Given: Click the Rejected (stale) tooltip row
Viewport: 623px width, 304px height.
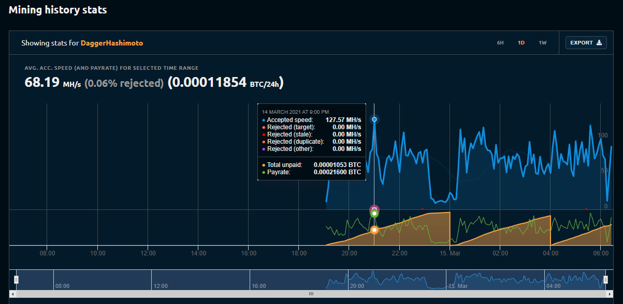Looking at the screenshot, I should pos(311,134).
